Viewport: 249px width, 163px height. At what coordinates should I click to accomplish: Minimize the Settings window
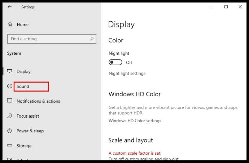pyautogui.click(x=212, y=7)
